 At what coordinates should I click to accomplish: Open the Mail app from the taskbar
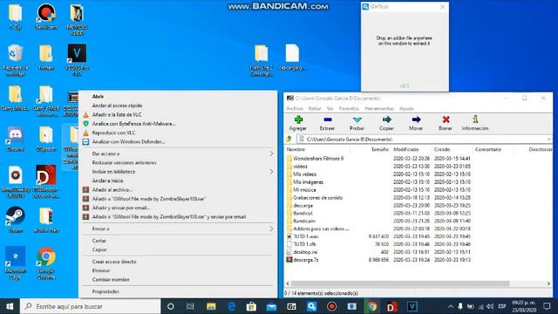pos(271,306)
